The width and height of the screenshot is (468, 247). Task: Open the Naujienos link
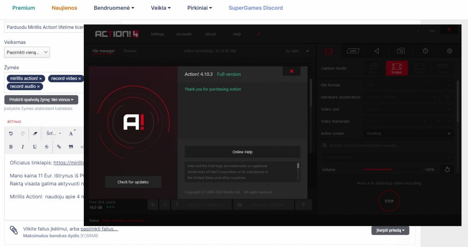(65, 8)
